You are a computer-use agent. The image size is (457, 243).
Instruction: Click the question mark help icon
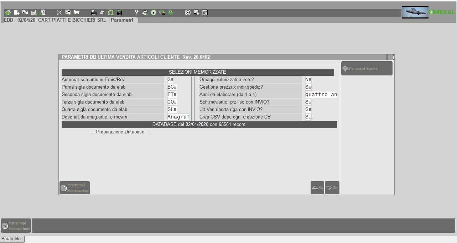coord(136,13)
